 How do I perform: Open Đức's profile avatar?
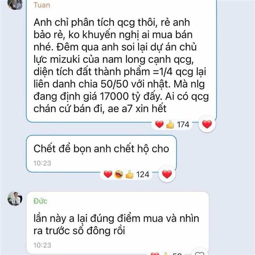point(15,198)
